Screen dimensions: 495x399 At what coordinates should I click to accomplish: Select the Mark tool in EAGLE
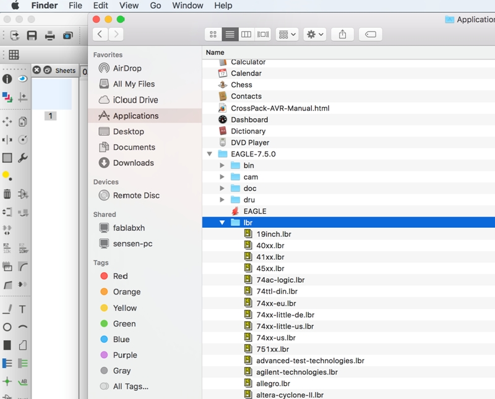pyautogui.click(x=23, y=97)
